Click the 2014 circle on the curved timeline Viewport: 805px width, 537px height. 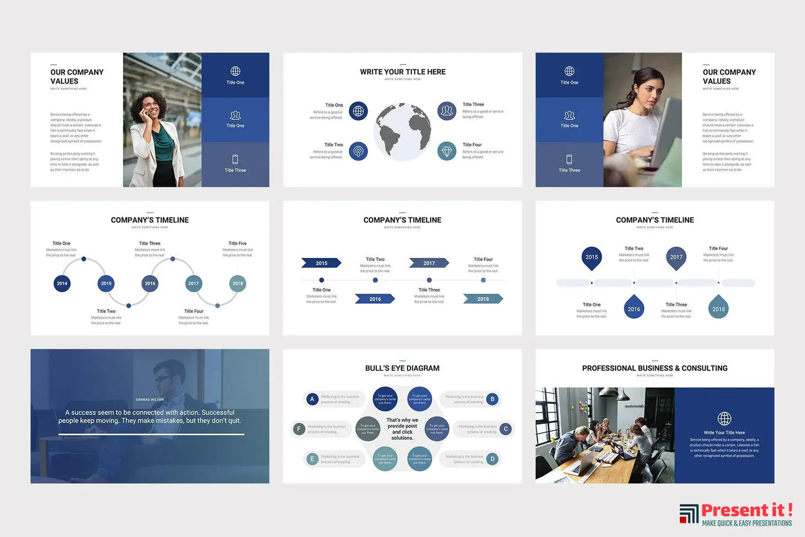coord(62,284)
